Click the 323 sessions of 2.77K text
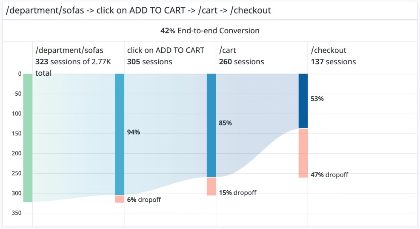This screenshot has height=229, width=420. point(73,62)
